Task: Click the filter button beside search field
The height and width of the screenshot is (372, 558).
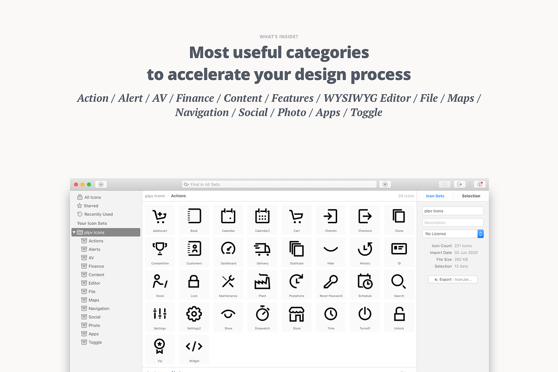Action: [385, 184]
